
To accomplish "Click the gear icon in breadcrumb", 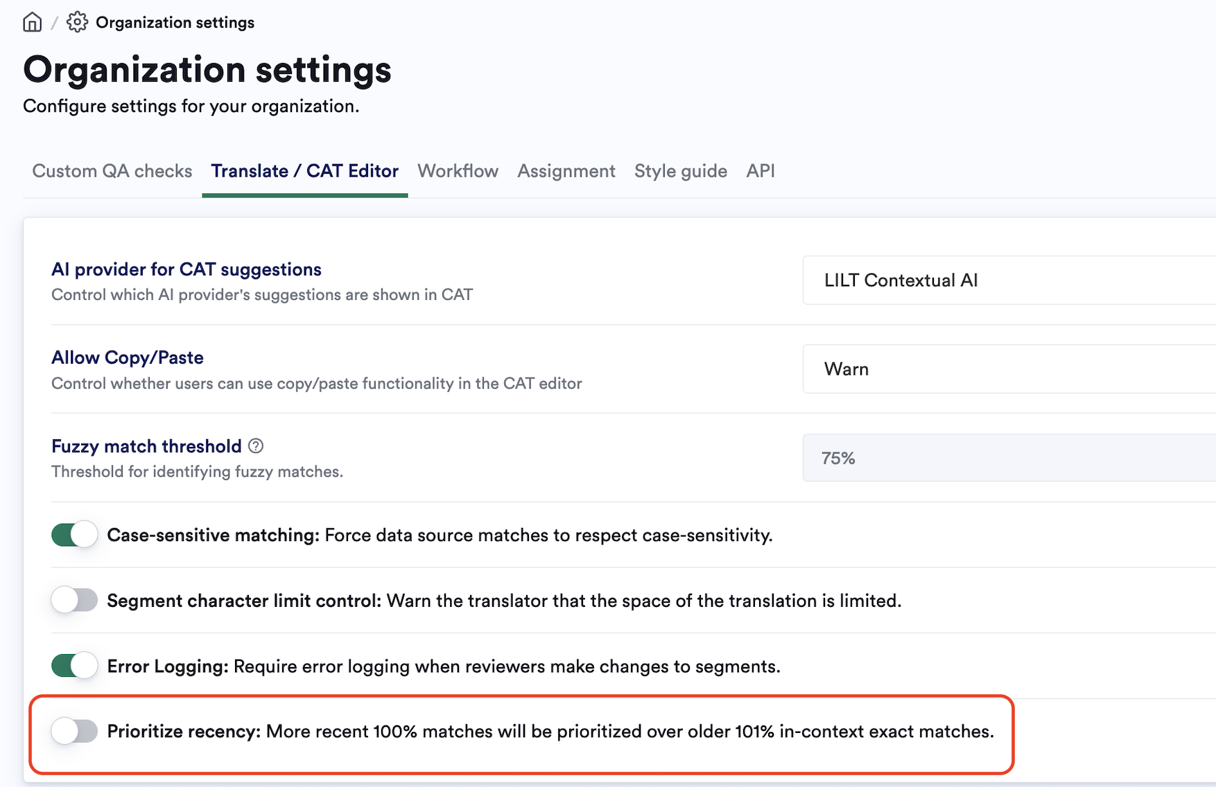I will click(x=77, y=22).
